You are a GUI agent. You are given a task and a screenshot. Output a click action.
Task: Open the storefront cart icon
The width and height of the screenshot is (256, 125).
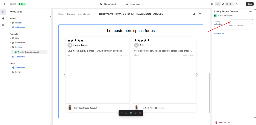coord(200,14)
